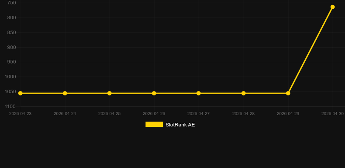Click the SlotRank AE legend label
Screen dimensions: 345x168
(x=180, y=125)
